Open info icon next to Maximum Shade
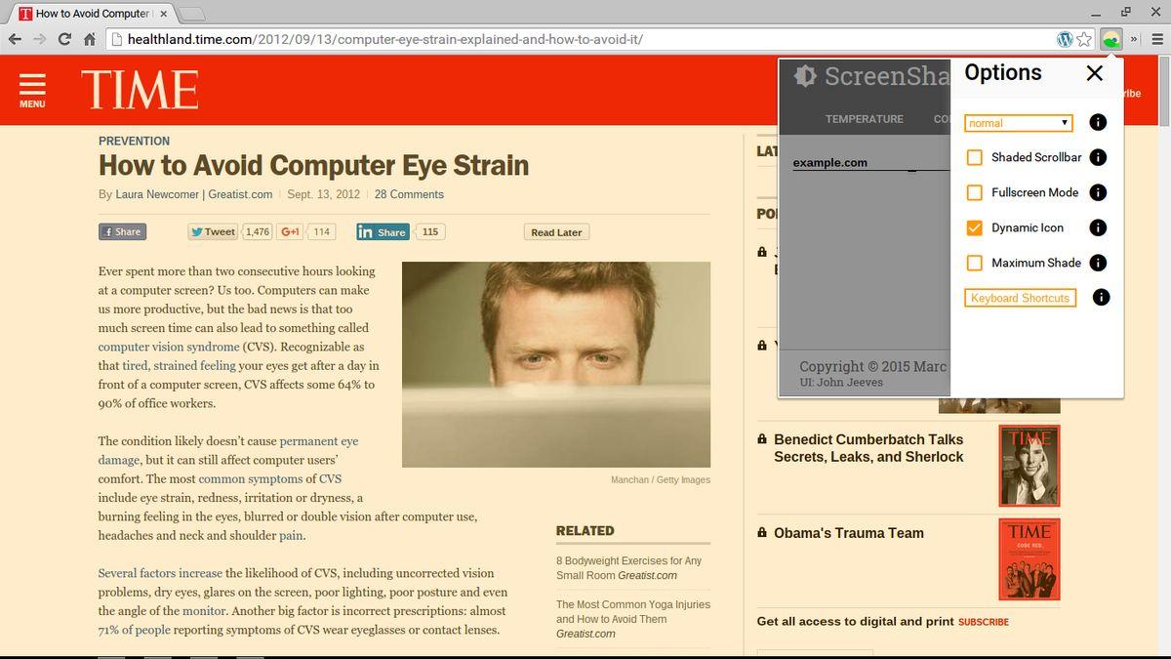 [x=1098, y=263]
